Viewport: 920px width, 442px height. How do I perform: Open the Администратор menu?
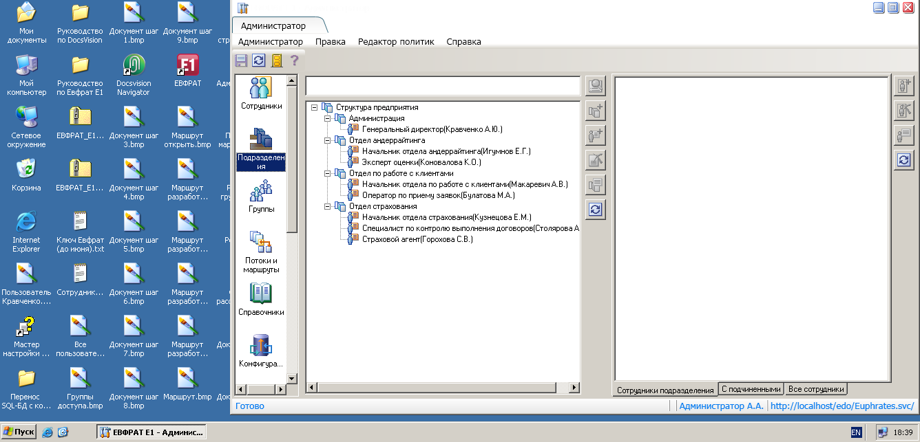pyautogui.click(x=271, y=41)
